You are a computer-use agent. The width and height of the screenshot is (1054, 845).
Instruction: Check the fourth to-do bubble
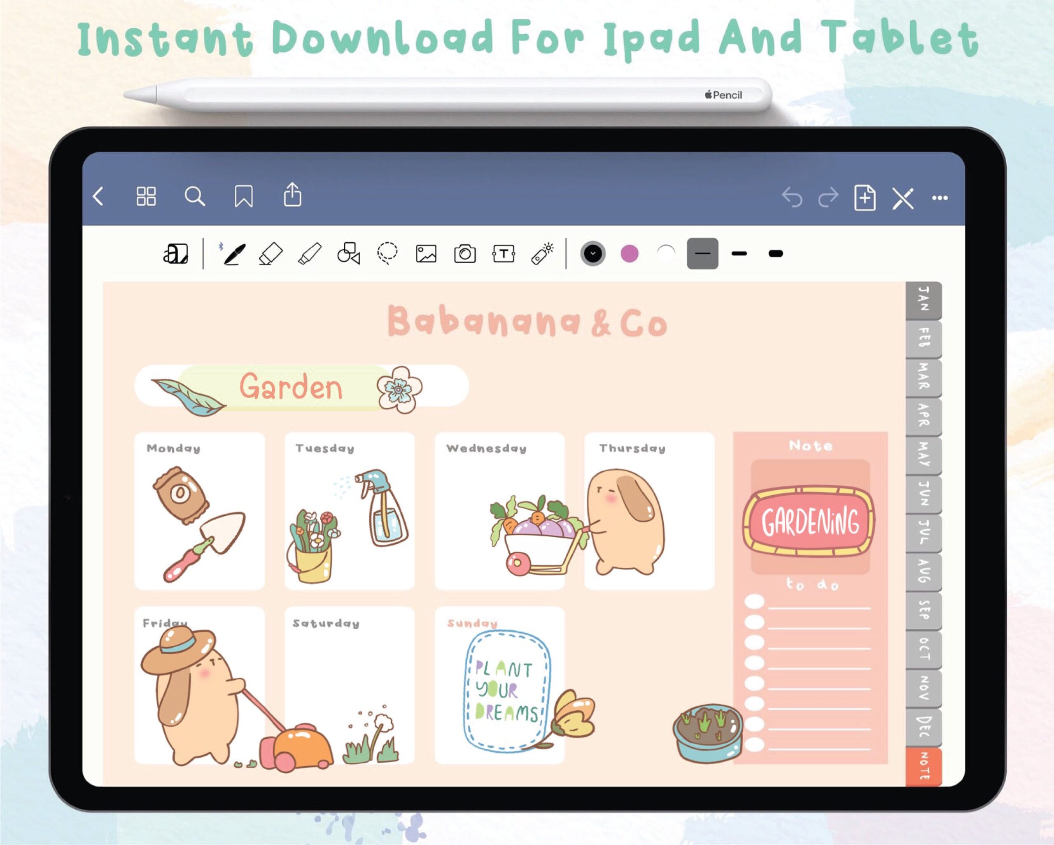[754, 663]
